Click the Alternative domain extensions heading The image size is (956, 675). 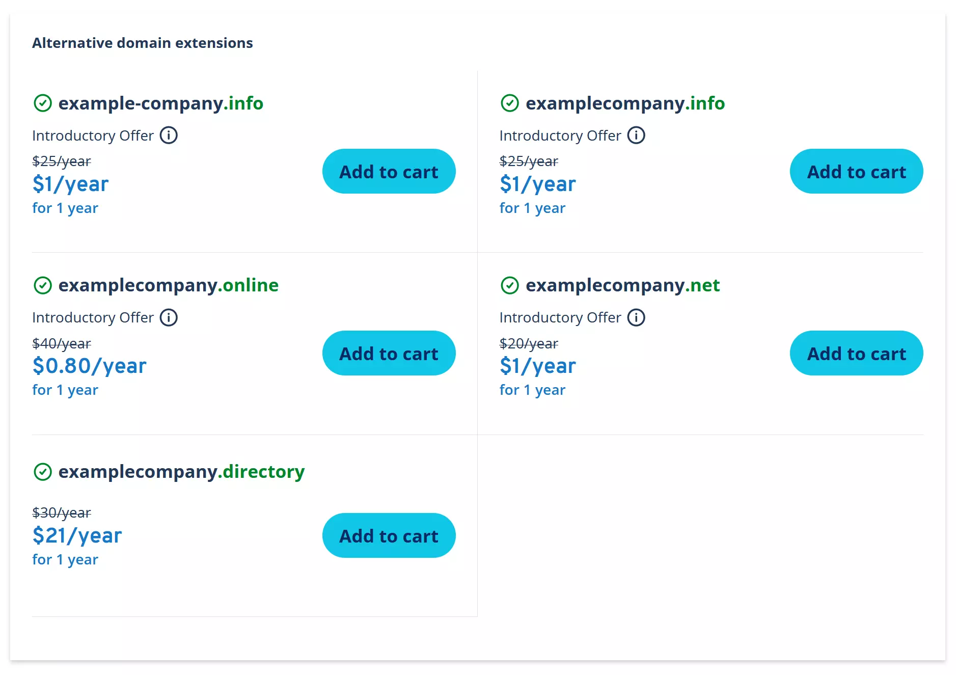click(143, 43)
